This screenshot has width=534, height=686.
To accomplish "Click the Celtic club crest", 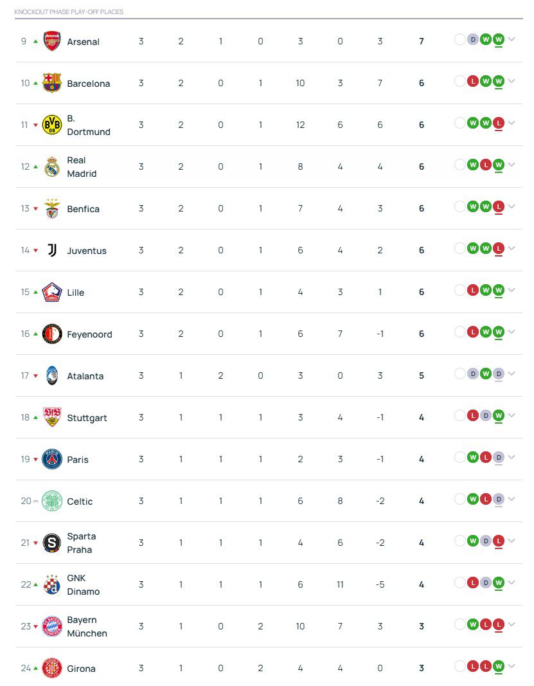I will click(52, 501).
